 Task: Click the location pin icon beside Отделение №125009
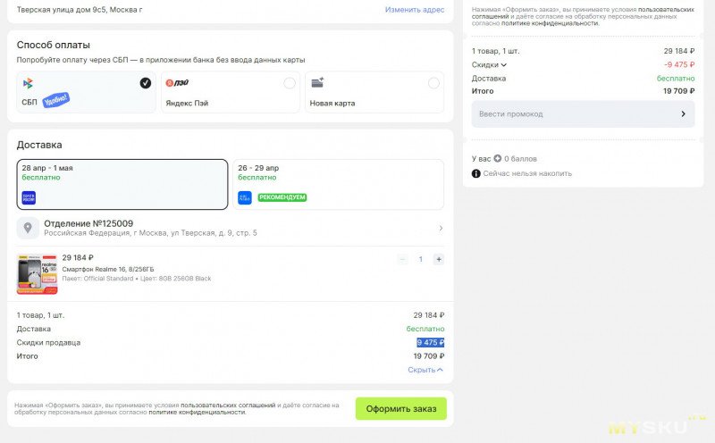point(29,229)
